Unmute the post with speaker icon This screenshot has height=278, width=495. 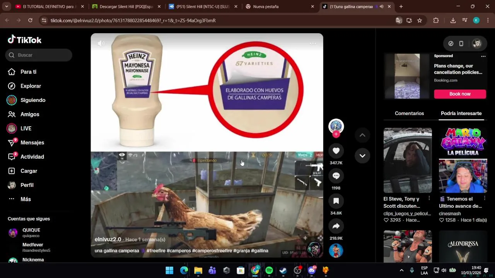[101, 43]
